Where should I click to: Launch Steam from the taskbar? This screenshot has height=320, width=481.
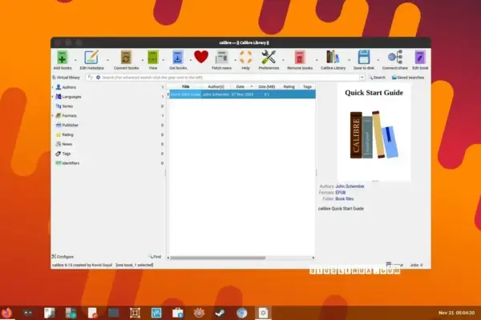point(220,313)
